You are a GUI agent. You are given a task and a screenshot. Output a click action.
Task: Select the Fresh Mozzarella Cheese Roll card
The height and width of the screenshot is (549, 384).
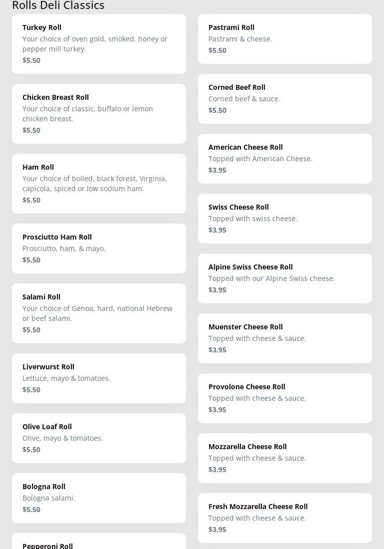click(285, 518)
